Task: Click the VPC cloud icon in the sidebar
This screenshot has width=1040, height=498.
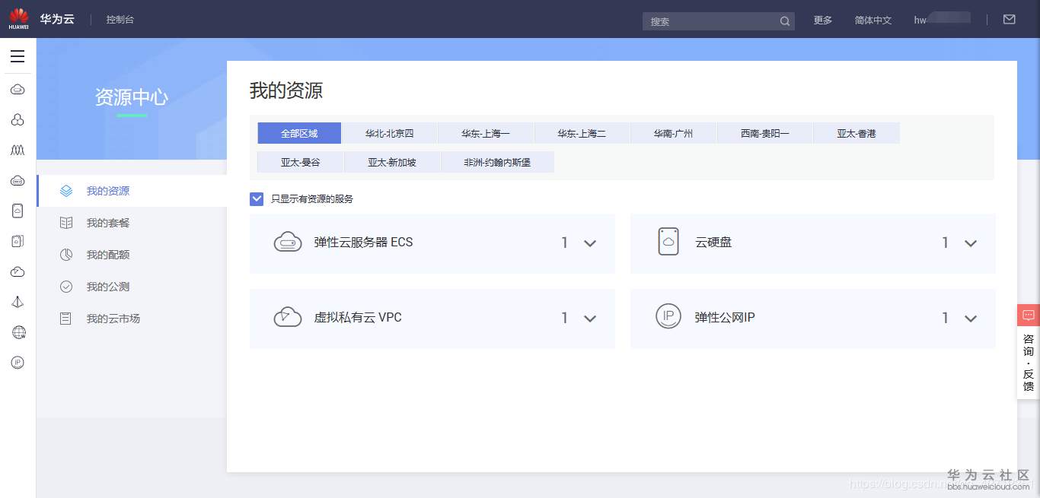Action: click(18, 271)
